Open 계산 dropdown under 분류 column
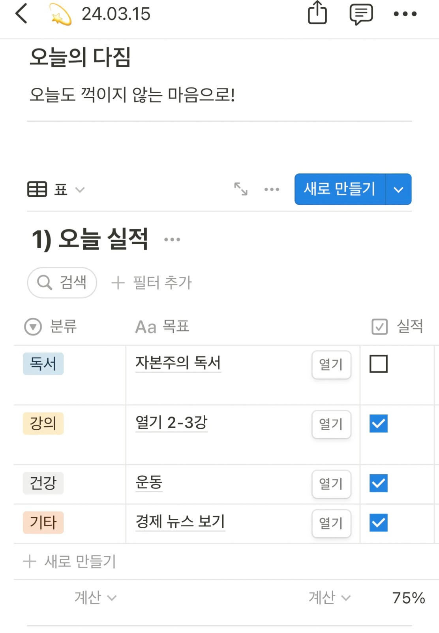This screenshot has width=439, height=633. (96, 597)
